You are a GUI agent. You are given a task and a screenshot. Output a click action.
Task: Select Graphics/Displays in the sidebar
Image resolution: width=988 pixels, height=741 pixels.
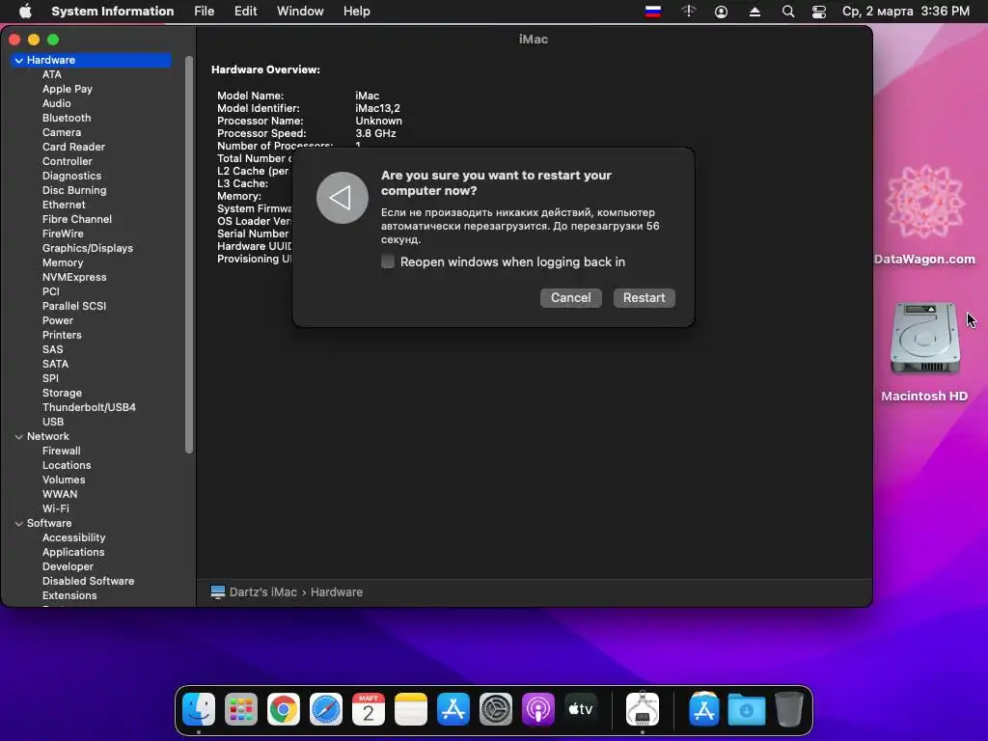[88, 248]
